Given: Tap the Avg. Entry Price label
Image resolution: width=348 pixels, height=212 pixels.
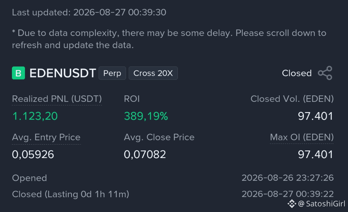Looking at the screenshot, I should 46,137.
